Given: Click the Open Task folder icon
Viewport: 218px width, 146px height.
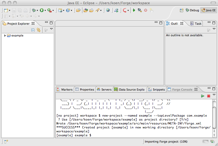Looking at the screenshot, I should pos(86,10).
